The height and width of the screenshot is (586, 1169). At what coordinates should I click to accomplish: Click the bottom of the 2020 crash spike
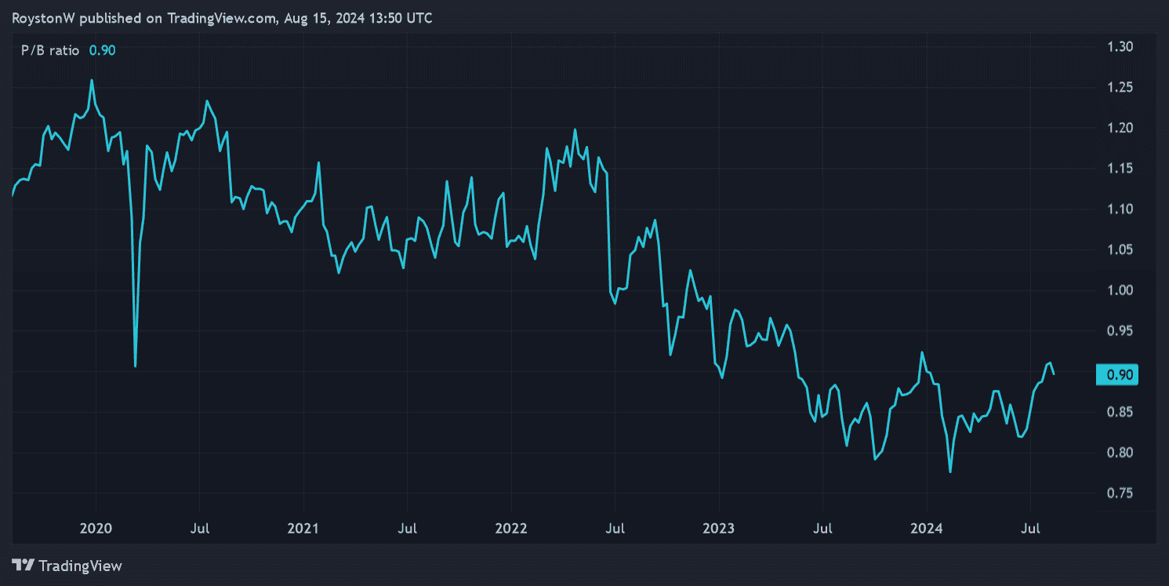[x=136, y=366]
